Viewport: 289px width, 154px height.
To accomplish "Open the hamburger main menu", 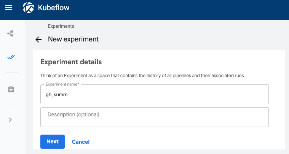I will 8,8.
